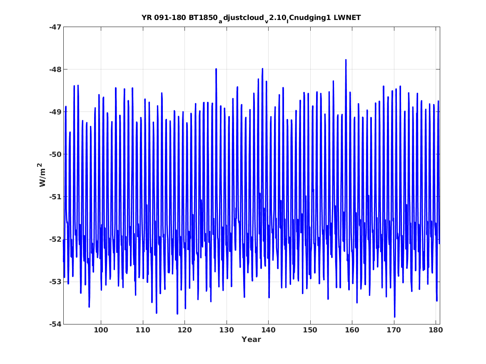Click x-axis tick label 160
Viewport: 486px width, 364px height.
click(x=352, y=330)
